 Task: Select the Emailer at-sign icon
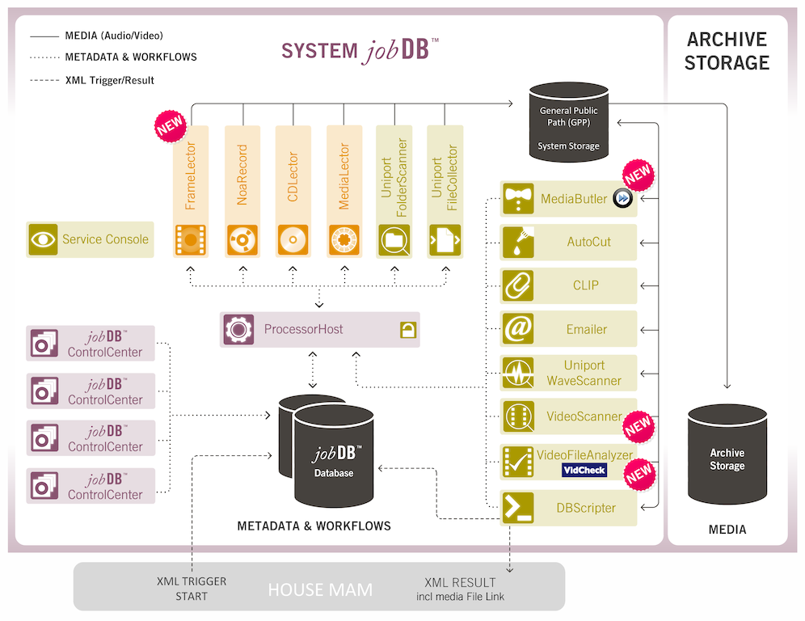pos(517,329)
